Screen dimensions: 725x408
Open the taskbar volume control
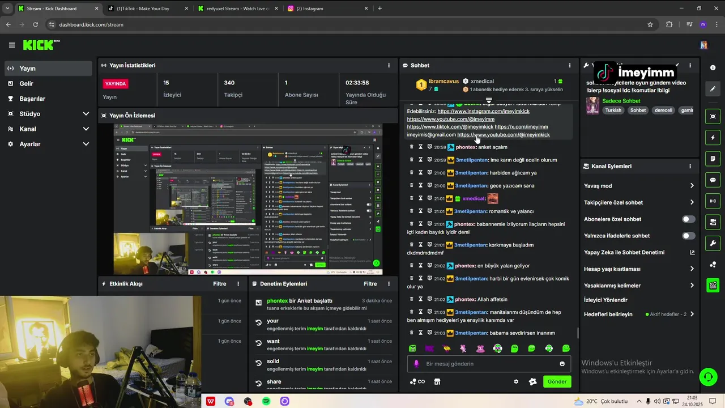click(656, 401)
